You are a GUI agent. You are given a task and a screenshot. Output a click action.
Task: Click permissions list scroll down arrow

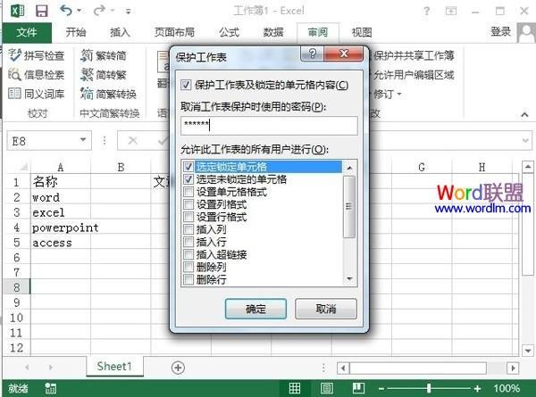coord(349,279)
